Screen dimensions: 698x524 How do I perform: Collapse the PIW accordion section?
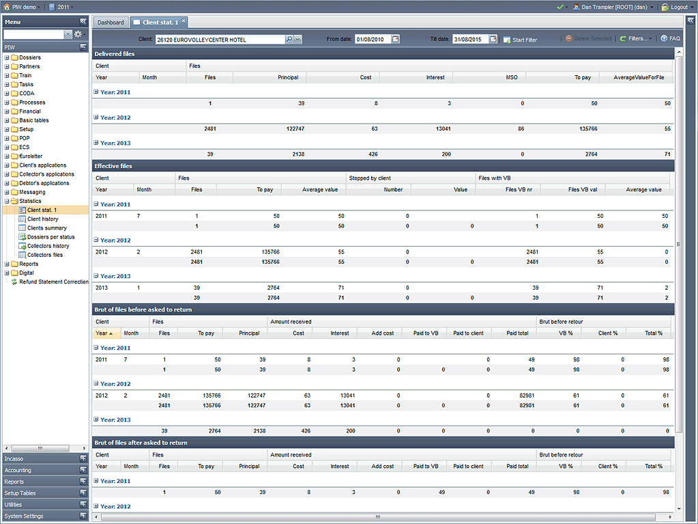point(83,46)
